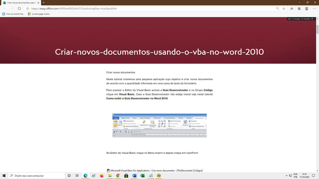This screenshot has height=179, width=319.
Task: Open the 'current page numb...' bookmark
Action: point(39,14)
